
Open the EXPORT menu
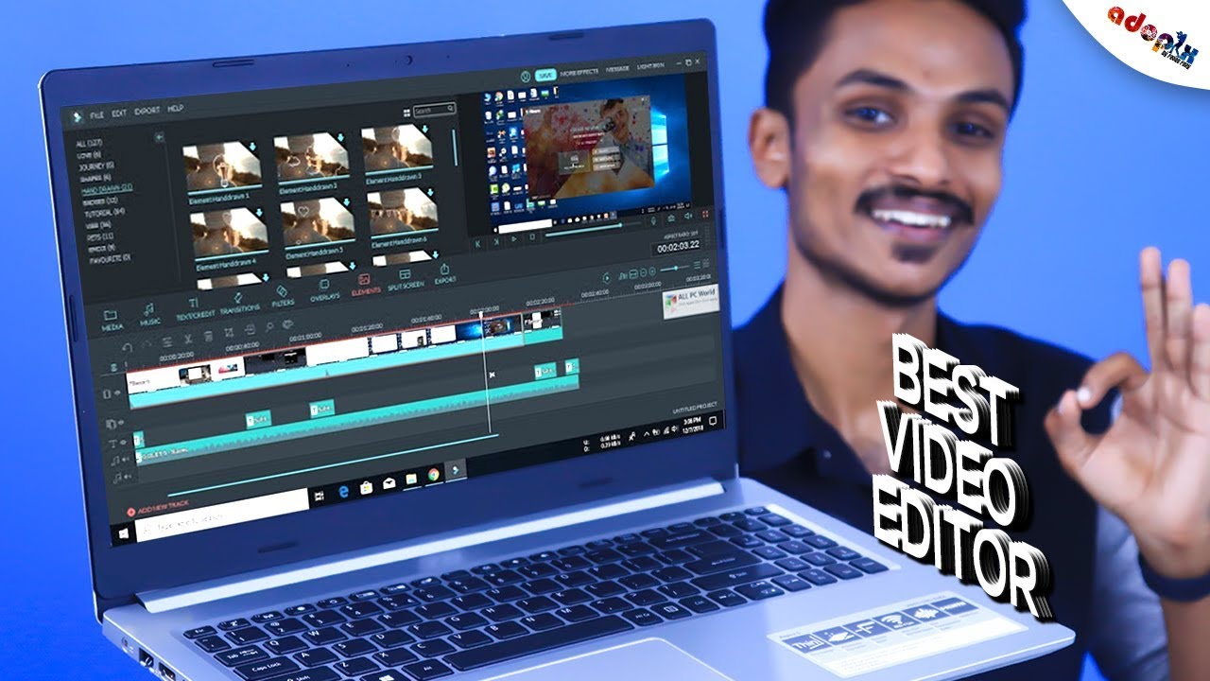click(147, 111)
